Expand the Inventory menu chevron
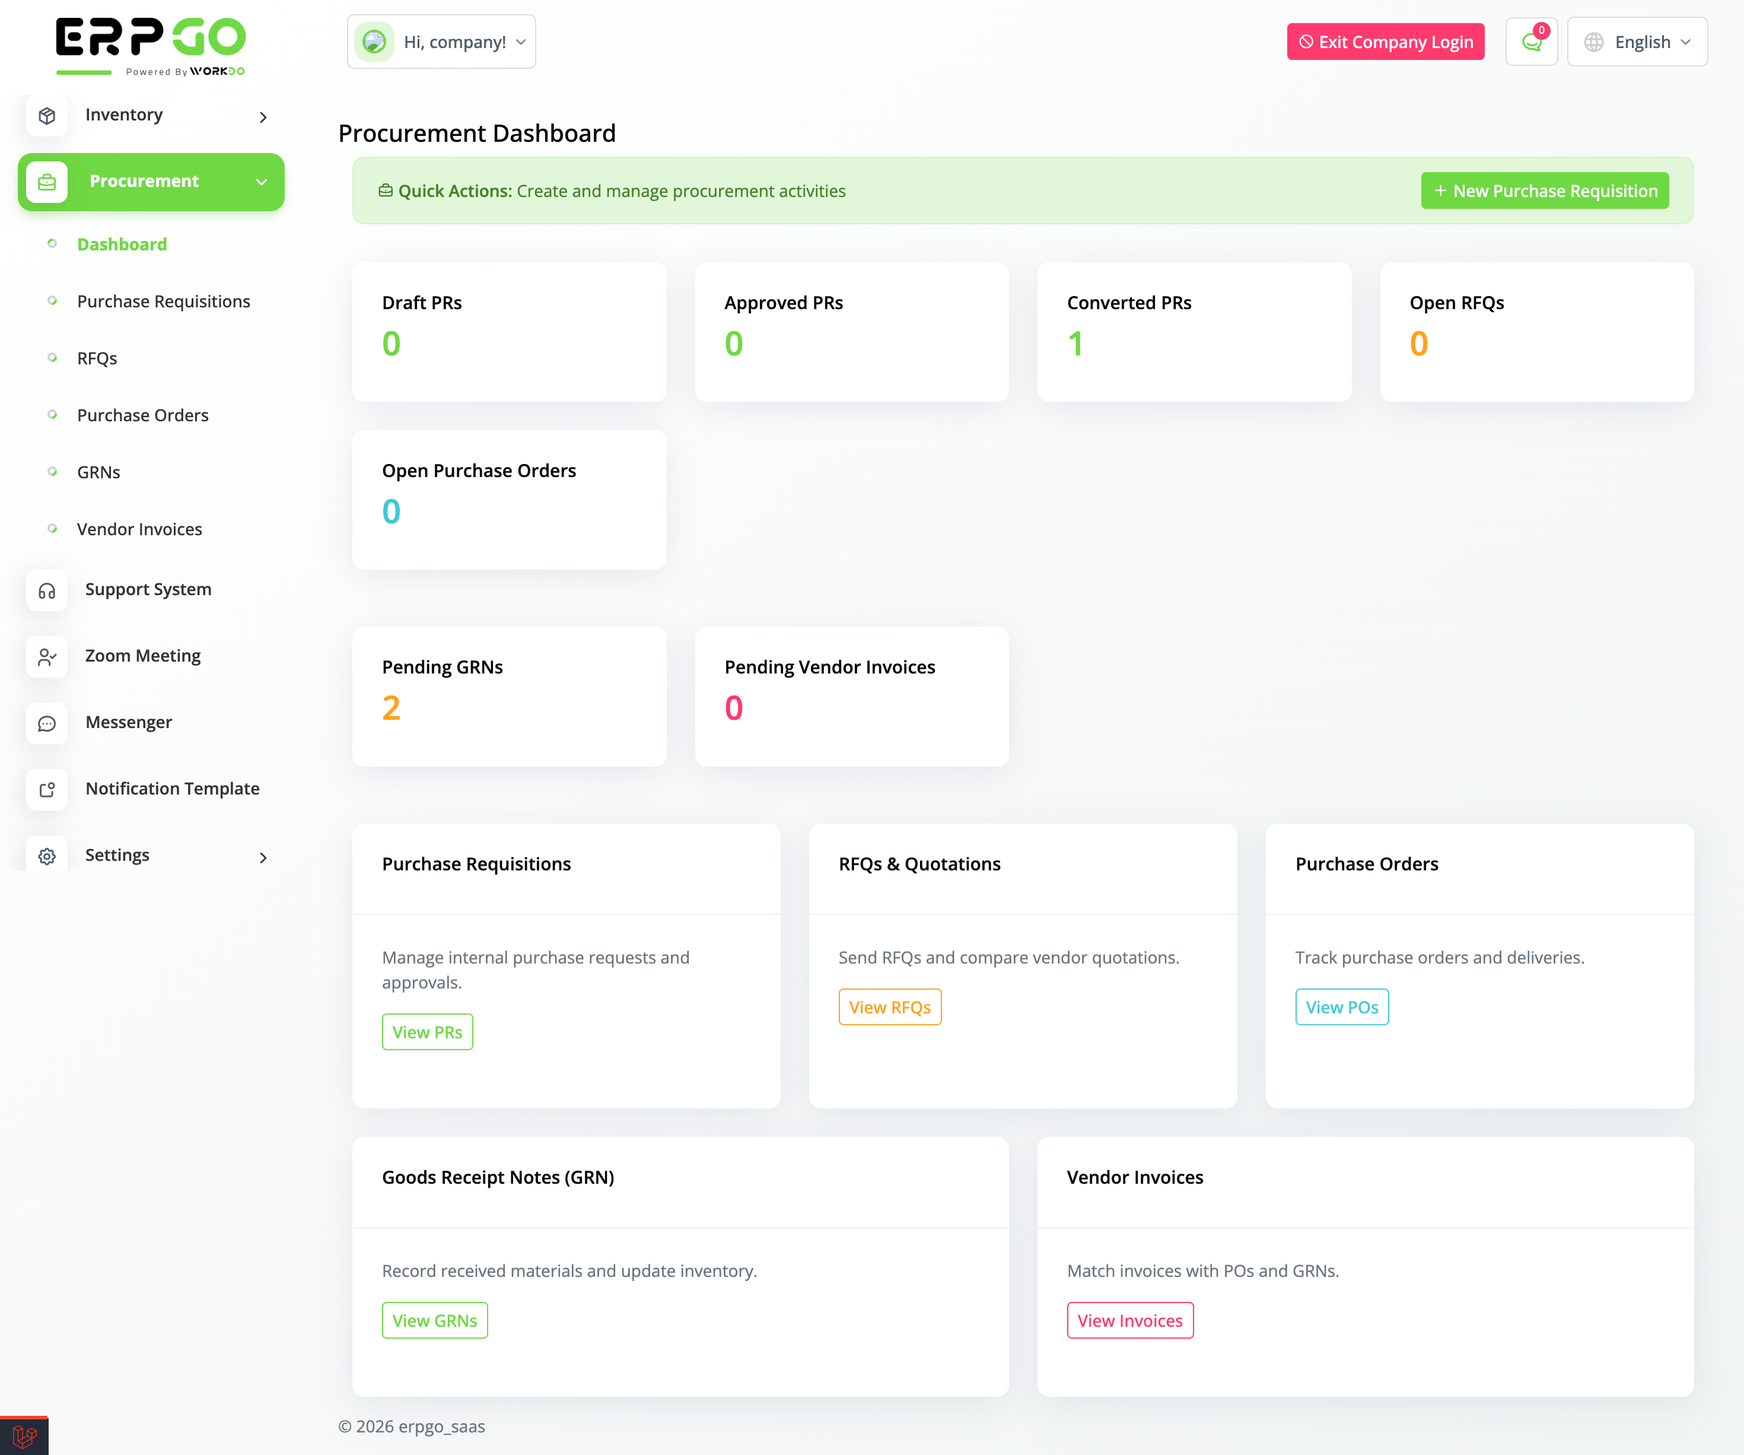The width and height of the screenshot is (1744, 1455). click(x=263, y=117)
